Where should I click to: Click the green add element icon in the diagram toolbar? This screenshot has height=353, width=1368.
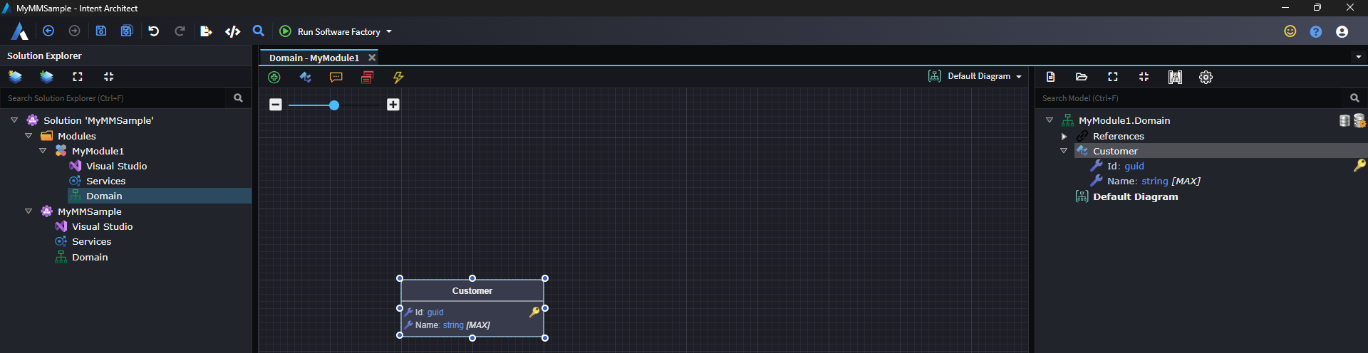pos(274,77)
